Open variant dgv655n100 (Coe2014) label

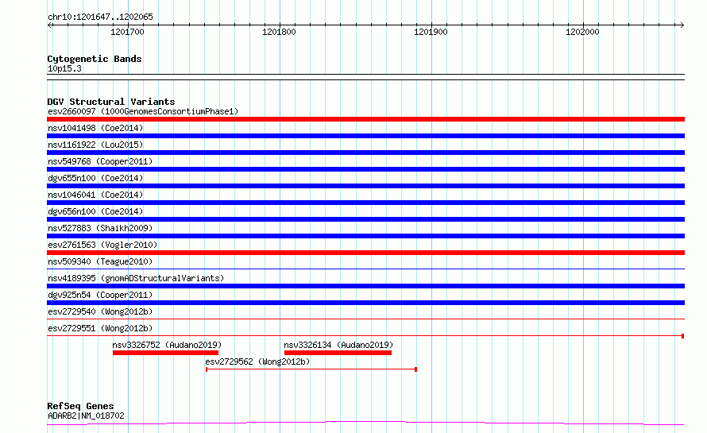(x=95, y=178)
